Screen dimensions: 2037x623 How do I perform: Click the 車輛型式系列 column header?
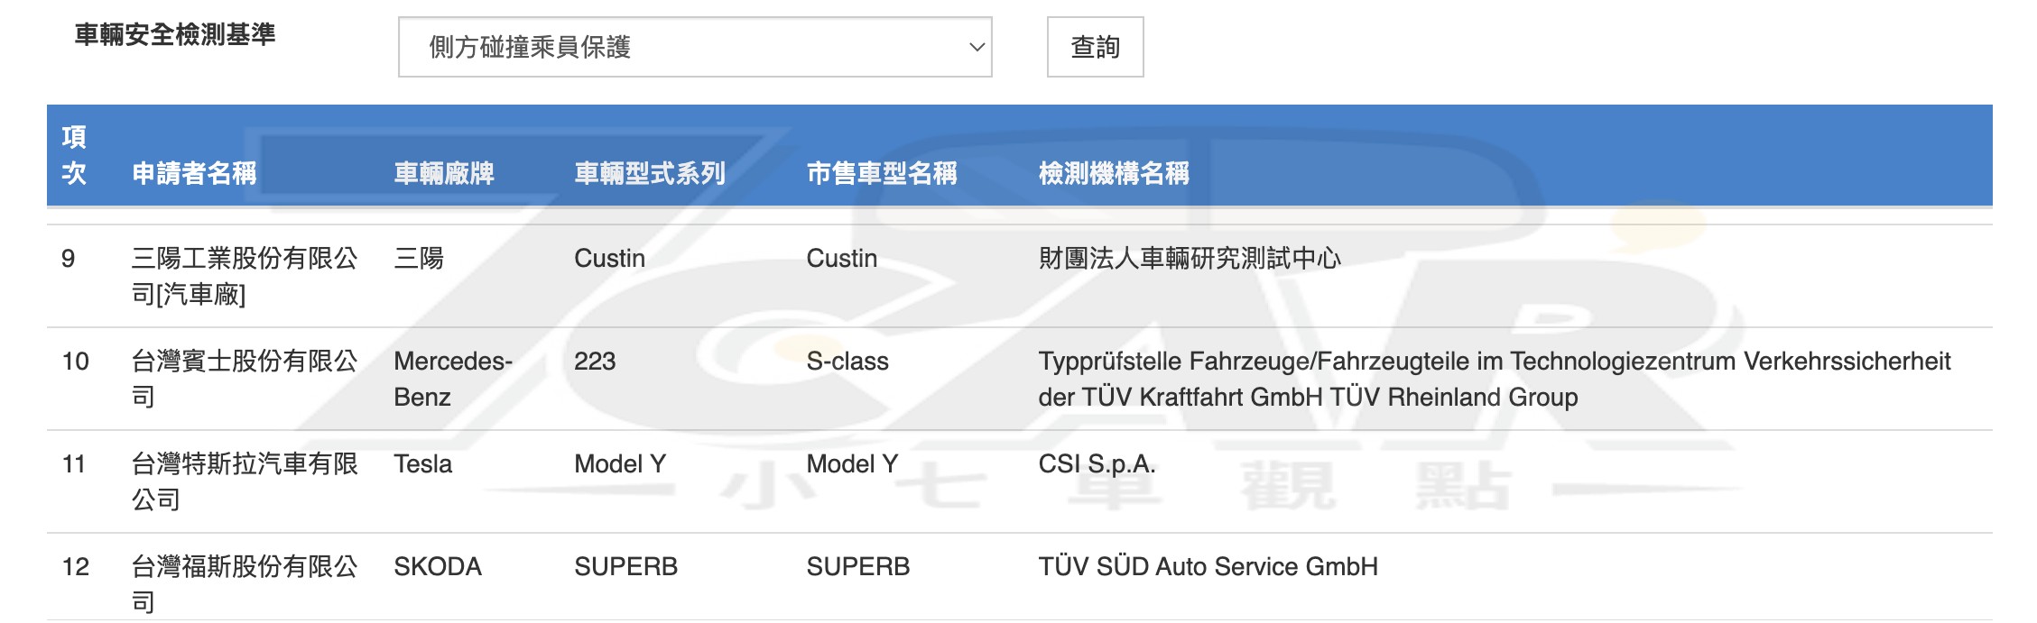pyautogui.click(x=649, y=173)
